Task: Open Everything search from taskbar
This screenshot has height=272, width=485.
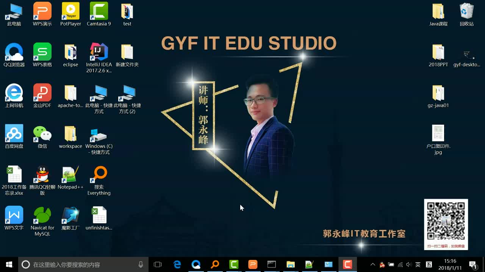Action: 215,264
